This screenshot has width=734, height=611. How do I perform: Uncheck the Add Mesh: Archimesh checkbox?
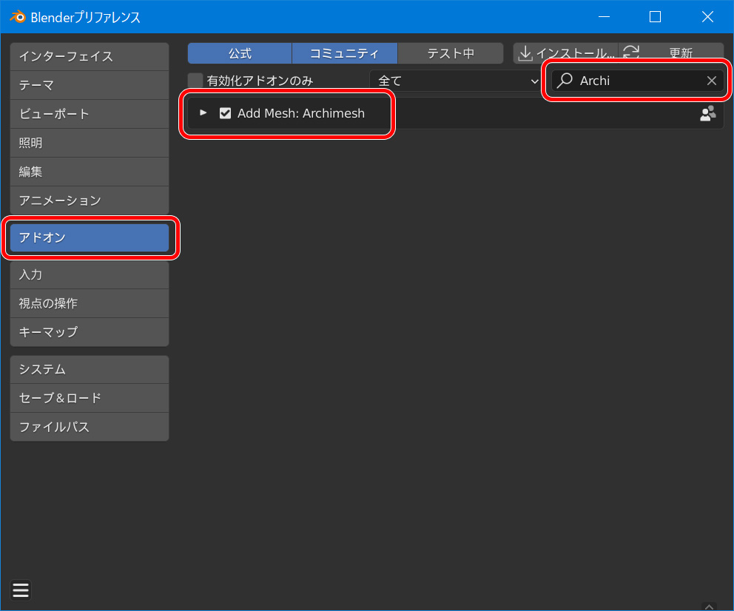tap(225, 113)
